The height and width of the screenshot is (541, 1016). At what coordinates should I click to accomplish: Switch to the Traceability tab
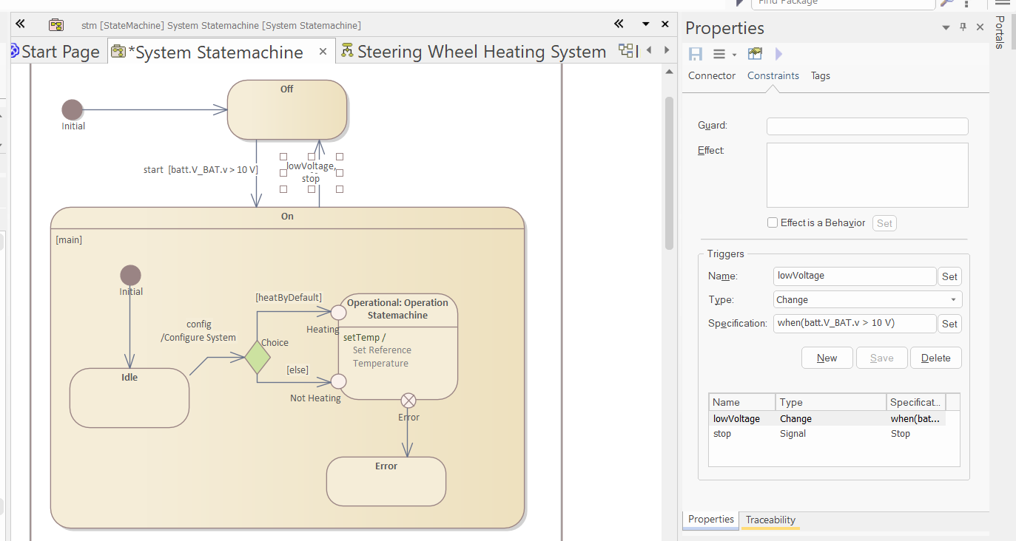(x=770, y=520)
